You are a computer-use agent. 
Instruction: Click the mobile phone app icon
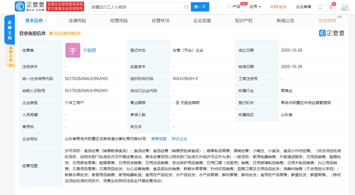point(319,7)
